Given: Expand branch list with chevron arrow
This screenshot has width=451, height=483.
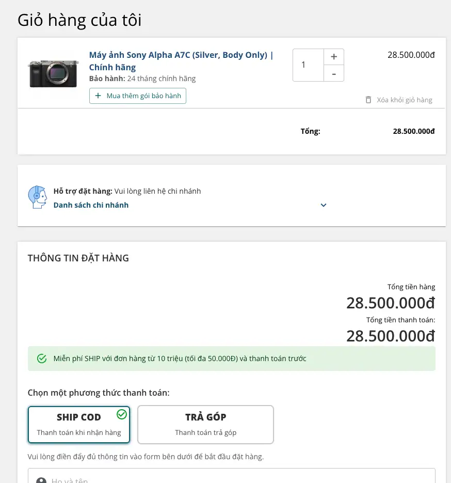Looking at the screenshot, I should [324, 205].
